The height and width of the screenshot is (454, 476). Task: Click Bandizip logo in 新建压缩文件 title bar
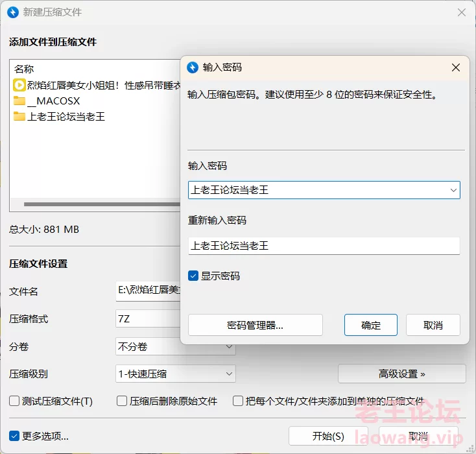[x=13, y=12]
